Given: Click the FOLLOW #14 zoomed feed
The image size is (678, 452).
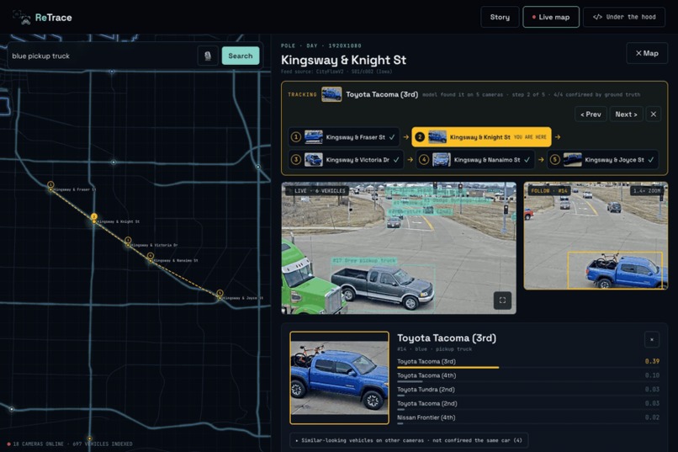Looking at the screenshot, I should pos(596,236).
